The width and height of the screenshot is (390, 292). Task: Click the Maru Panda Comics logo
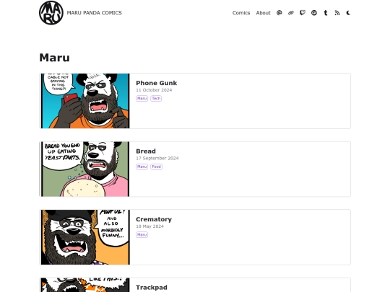[51, 13]
